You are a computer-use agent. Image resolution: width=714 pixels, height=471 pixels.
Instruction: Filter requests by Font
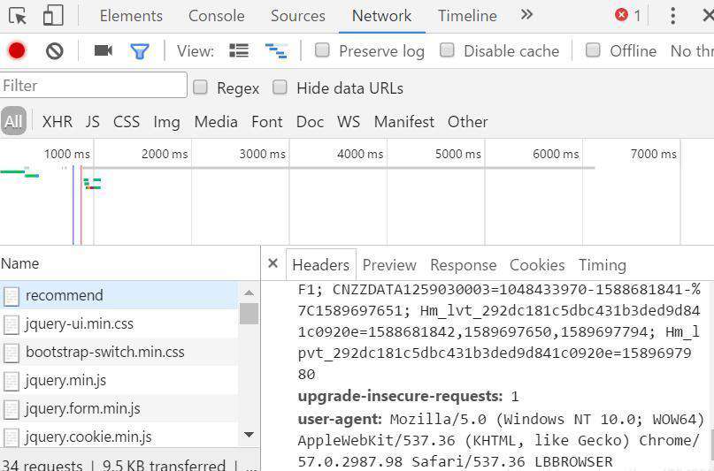tap(267, 121)
